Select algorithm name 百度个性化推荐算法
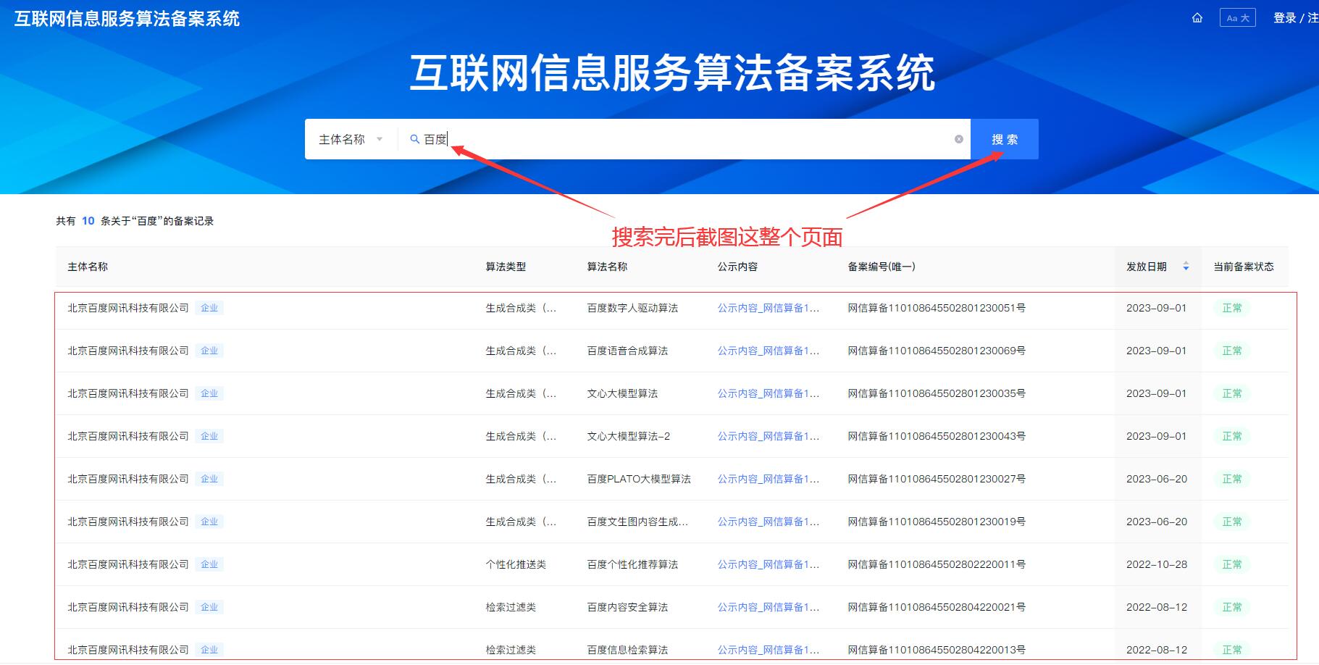Screen dimensions: 1319x665 (x=632, y=564)
